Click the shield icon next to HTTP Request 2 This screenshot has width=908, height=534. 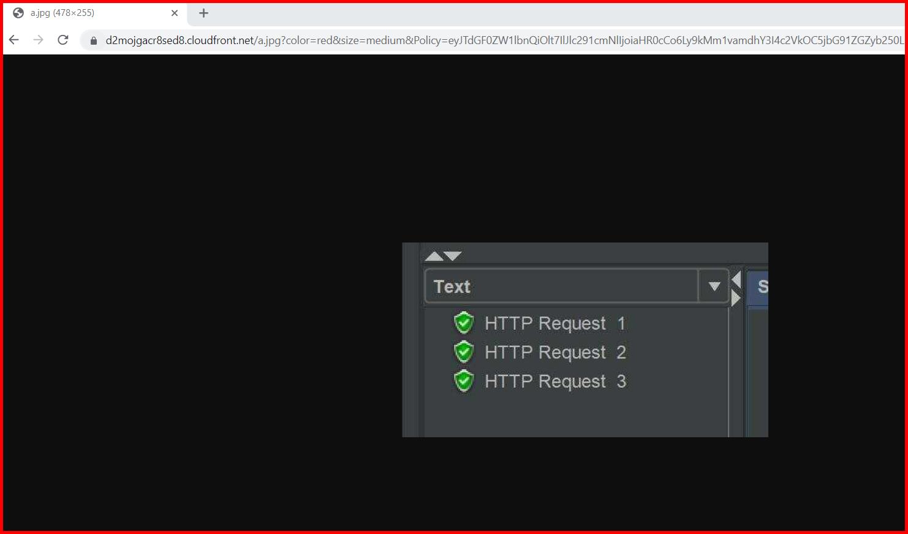click(x=464, y=352)
